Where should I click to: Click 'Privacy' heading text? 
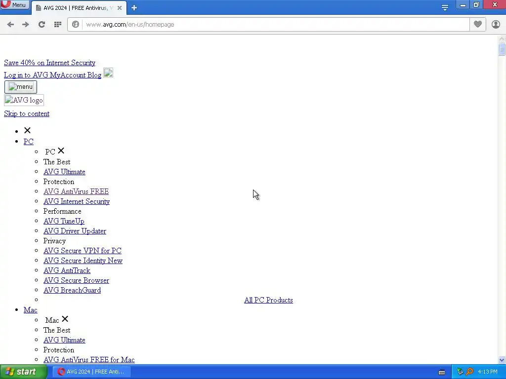pyautogui.click(x=54, y=241)
